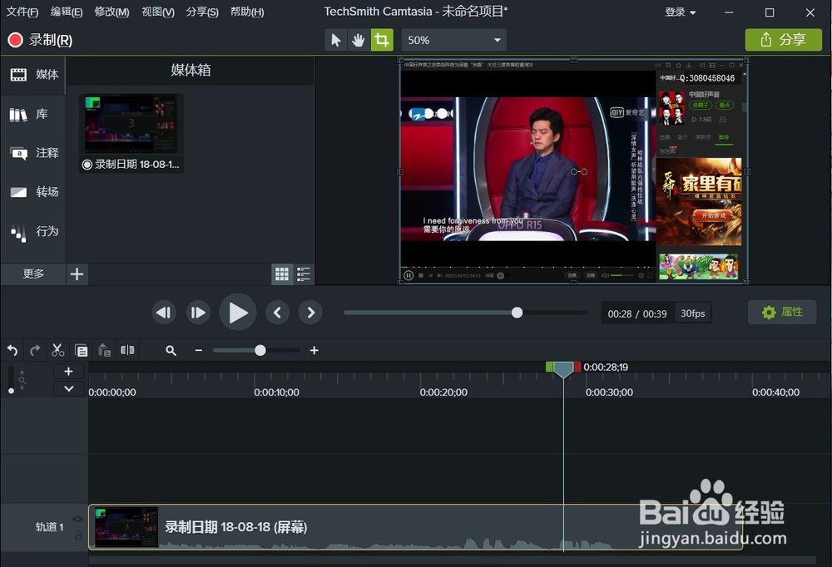This screenshot has height=567, width=832.
Task: Open the 属性 properties panel
Action: [782, 313]
